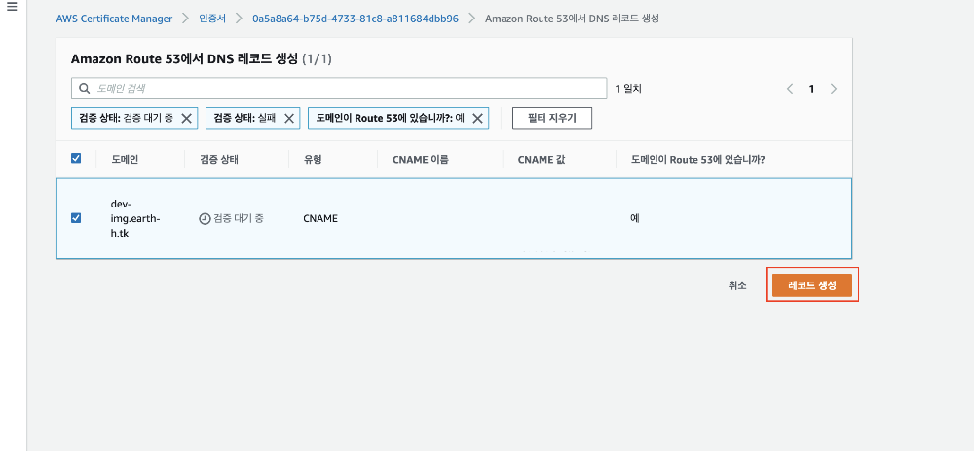Remove the 검증 대기 중 filter chip
Viewport: 974px width, 451px height.
[186, 118]
